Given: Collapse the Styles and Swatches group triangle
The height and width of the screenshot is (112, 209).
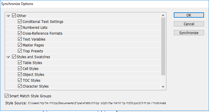Looking at the screenshot, I should pyautogui.click(x=8, y=57).
